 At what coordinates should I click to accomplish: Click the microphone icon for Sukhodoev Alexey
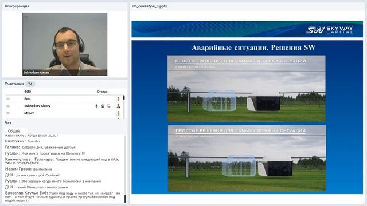(x=96, y=106)
